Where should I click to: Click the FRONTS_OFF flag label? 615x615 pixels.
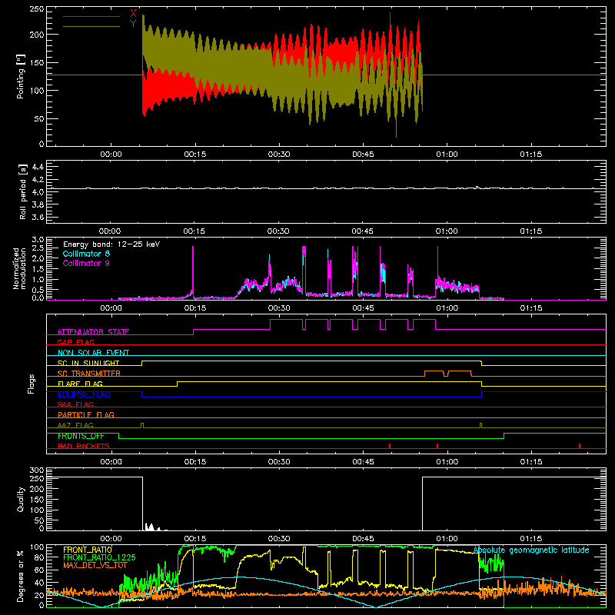coord(81,436)
